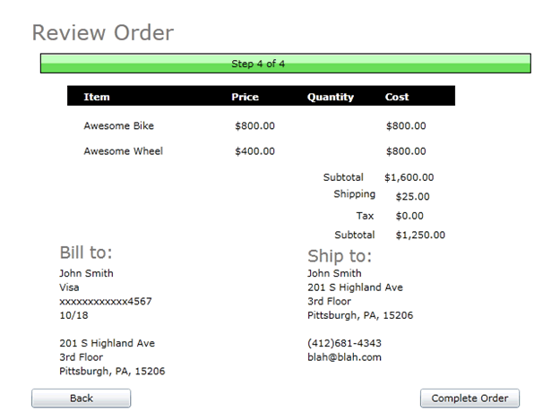Click the $1,600.00 subtotal amount

click(x=409, y=177)
